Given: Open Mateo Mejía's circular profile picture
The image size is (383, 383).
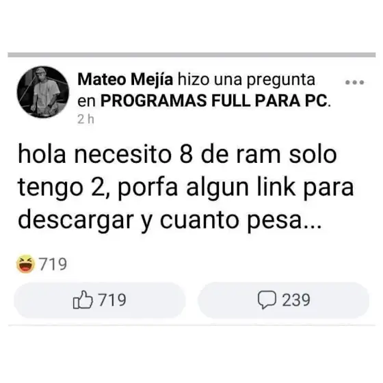Looking at the screenshot, I should (x=43, y=92).
